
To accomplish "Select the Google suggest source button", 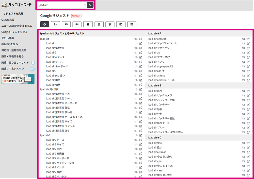I will click(44, 24).
